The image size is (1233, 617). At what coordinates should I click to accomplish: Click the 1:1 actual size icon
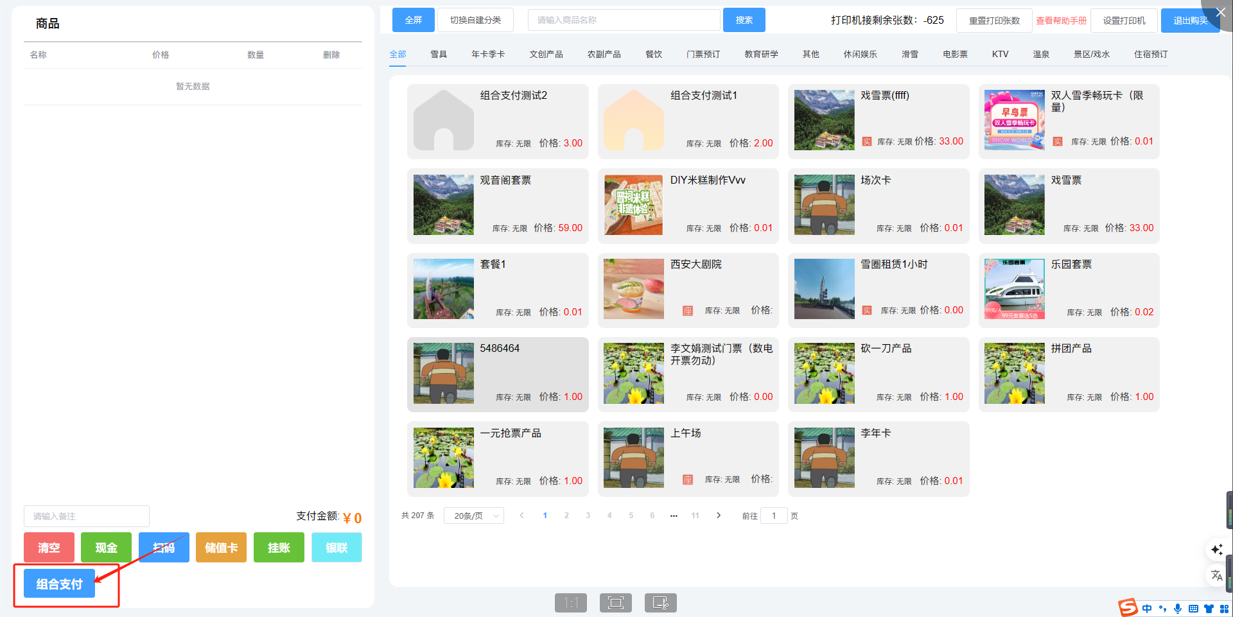click(570, 603)
